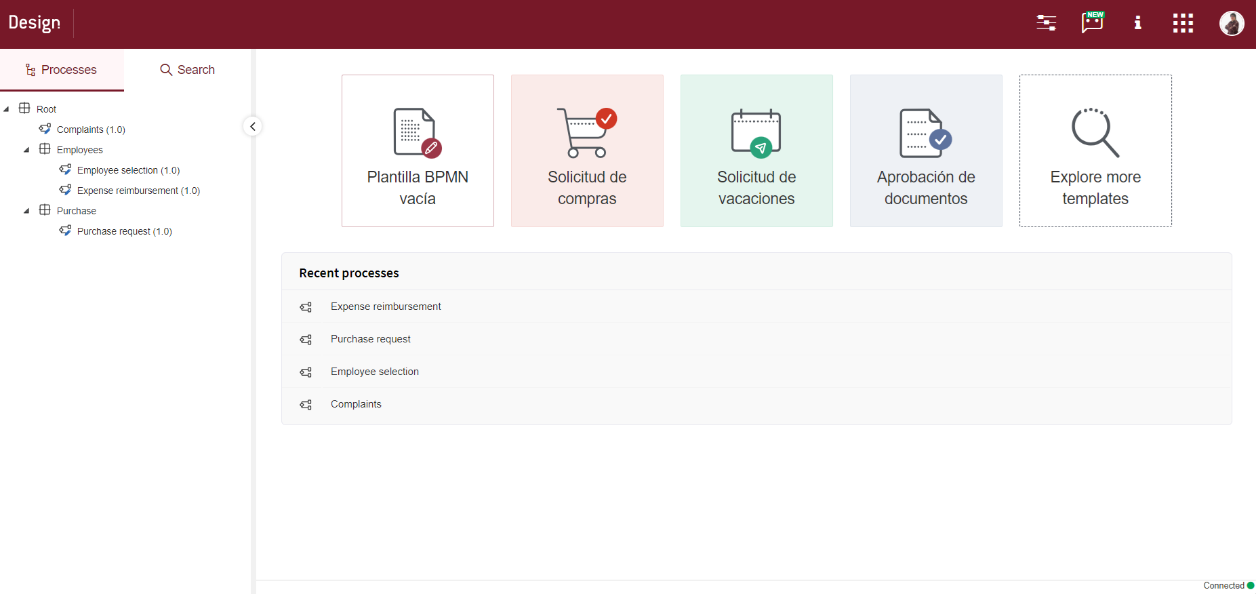The width and height of the screenshot is (1256, 594).
Task: Open the user profile avatar
Action: coord(1232,23)
